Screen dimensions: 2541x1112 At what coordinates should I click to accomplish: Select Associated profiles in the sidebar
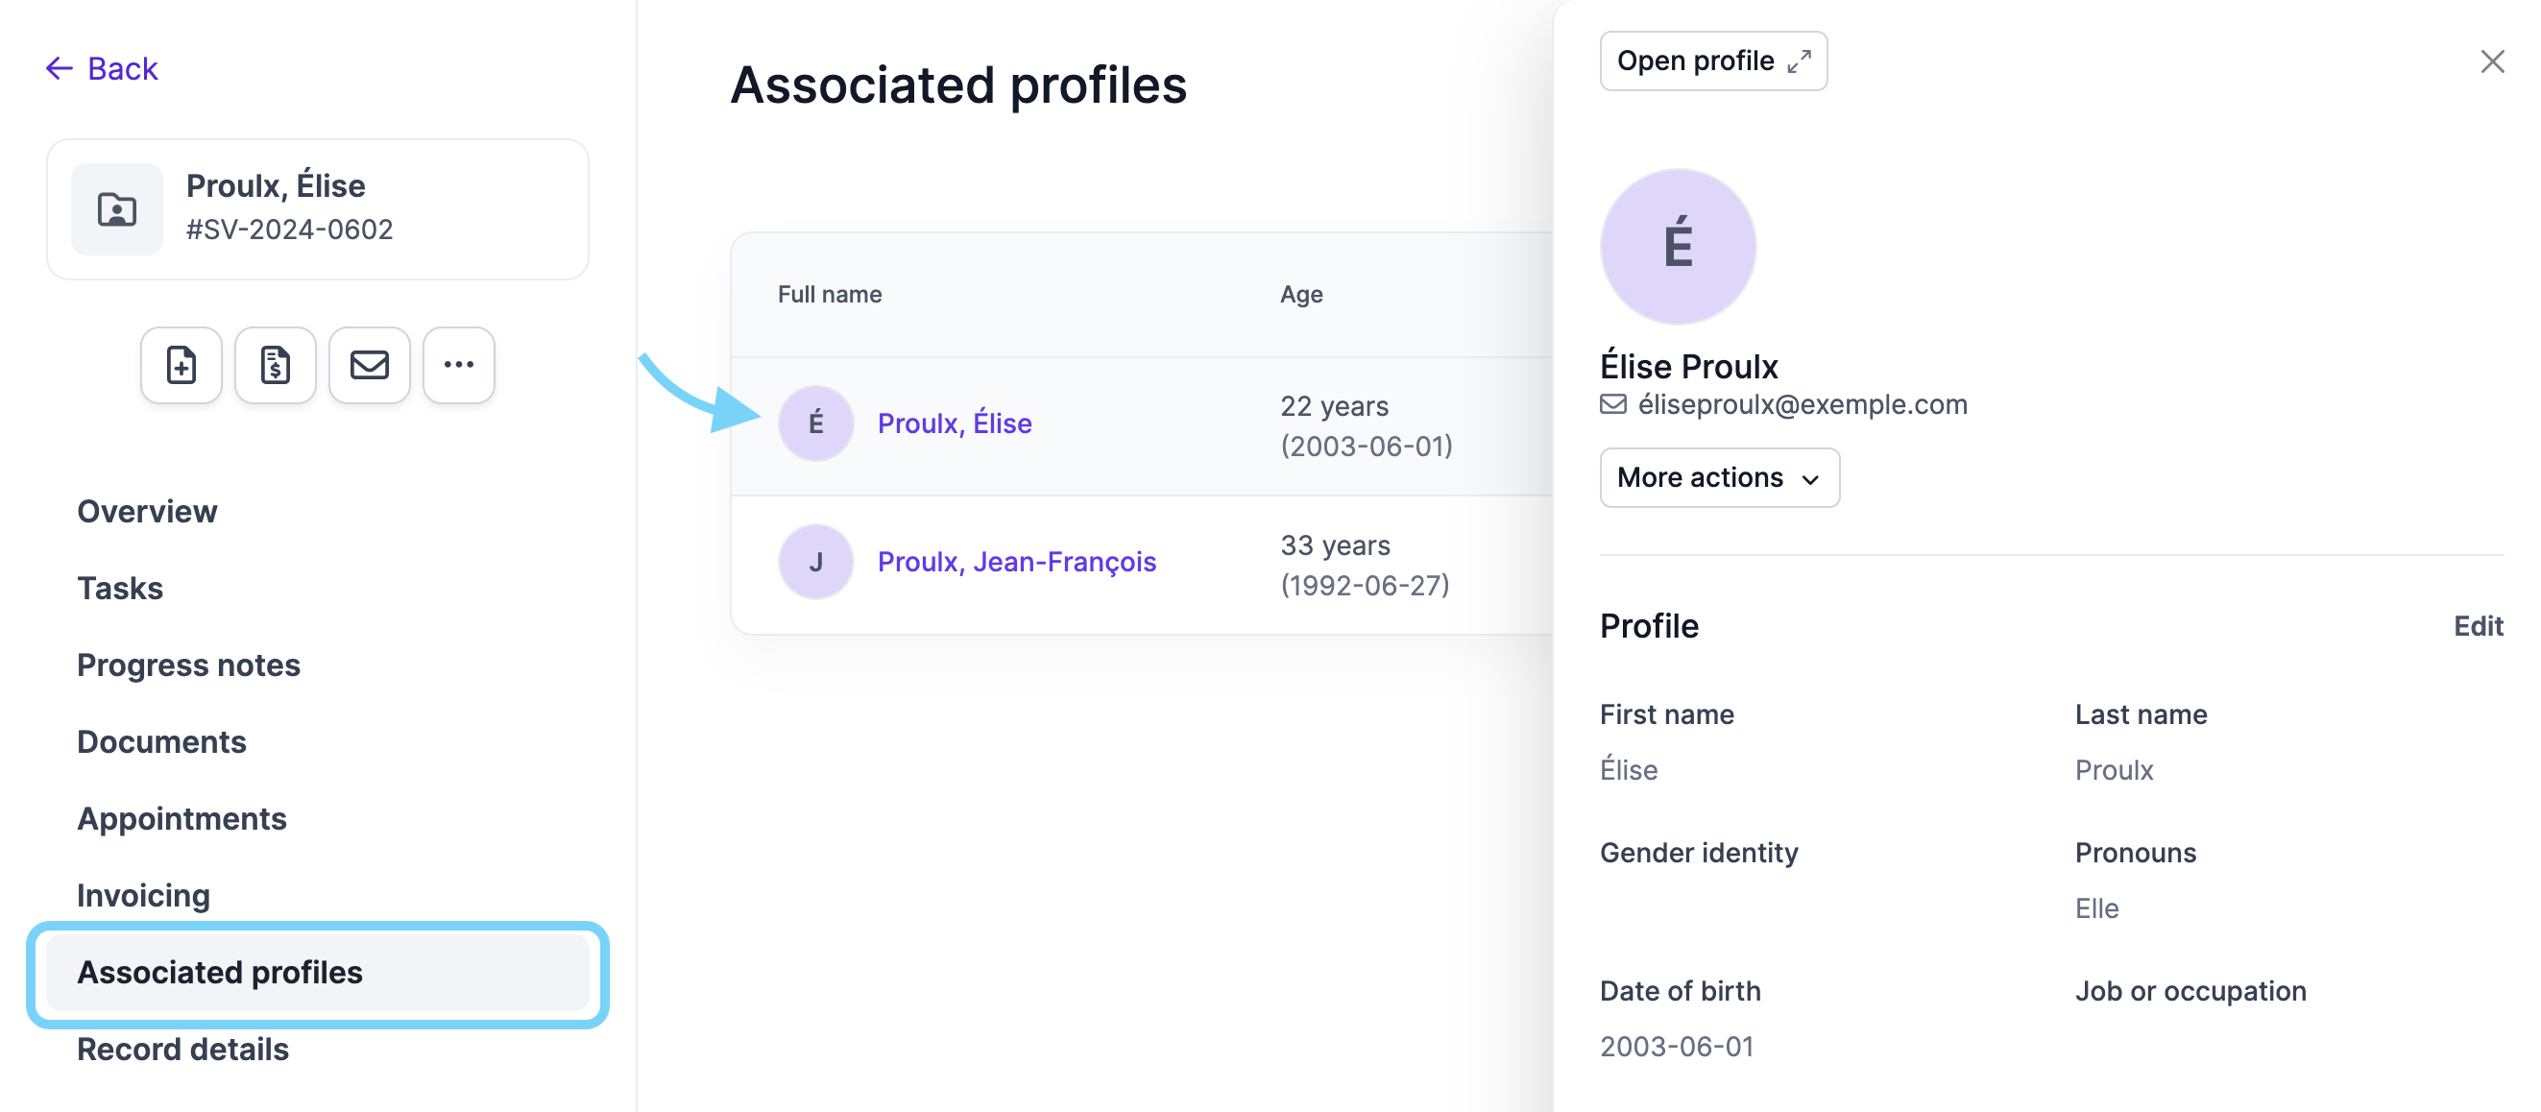318,973
